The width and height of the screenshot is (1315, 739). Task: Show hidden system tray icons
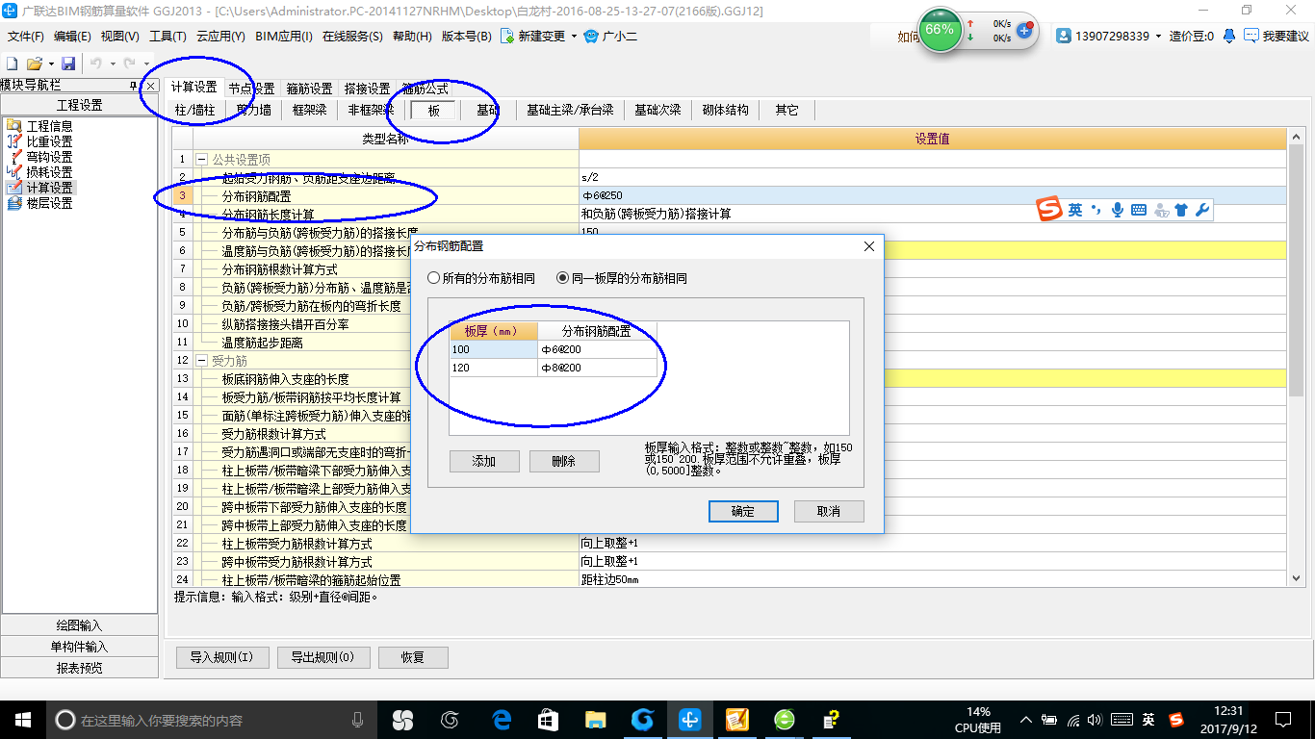pyautogui.click(x=1027, y=719)
